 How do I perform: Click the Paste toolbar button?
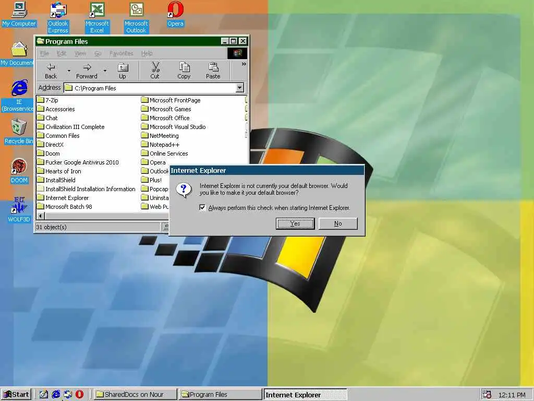tap(213, 71)
